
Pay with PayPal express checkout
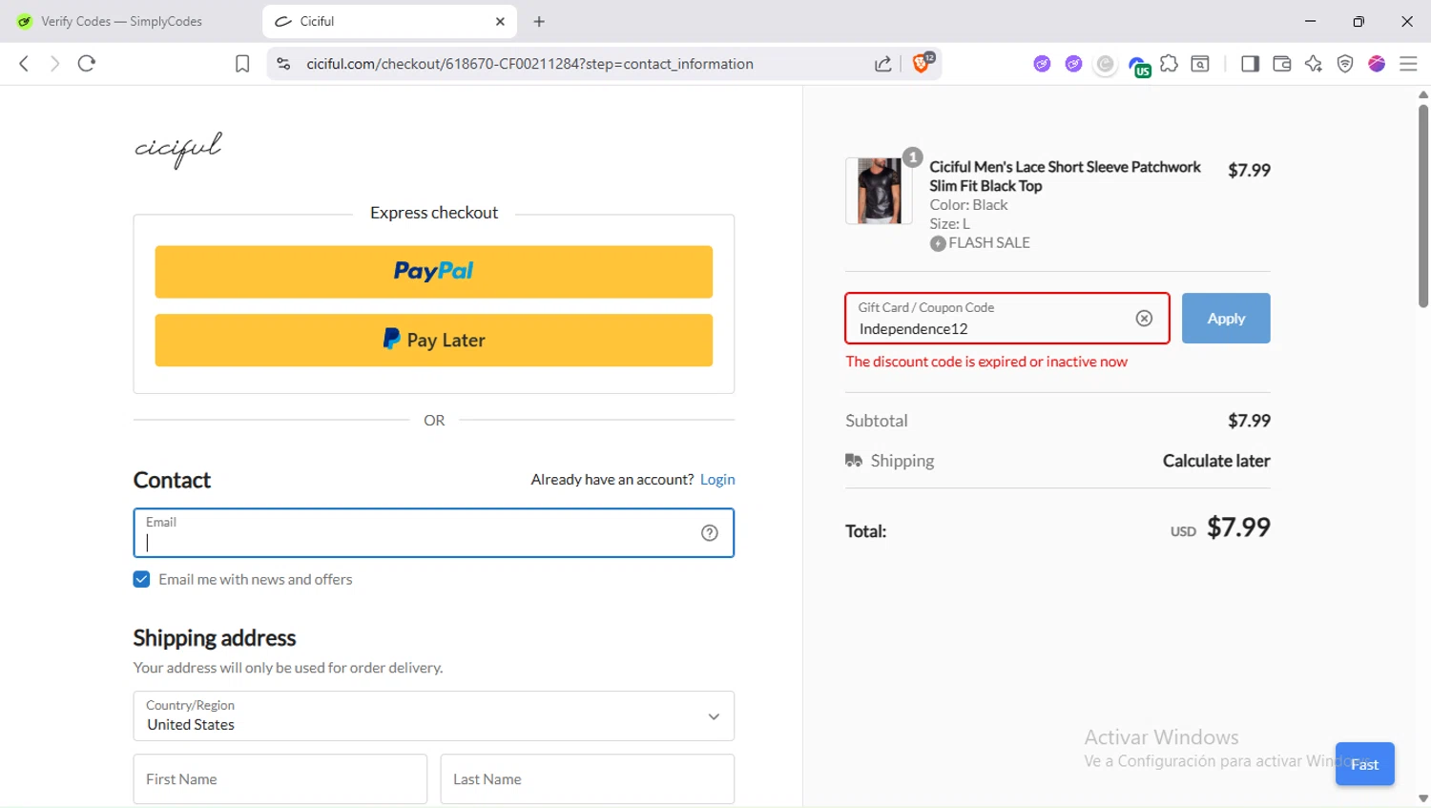pos(434,272)
